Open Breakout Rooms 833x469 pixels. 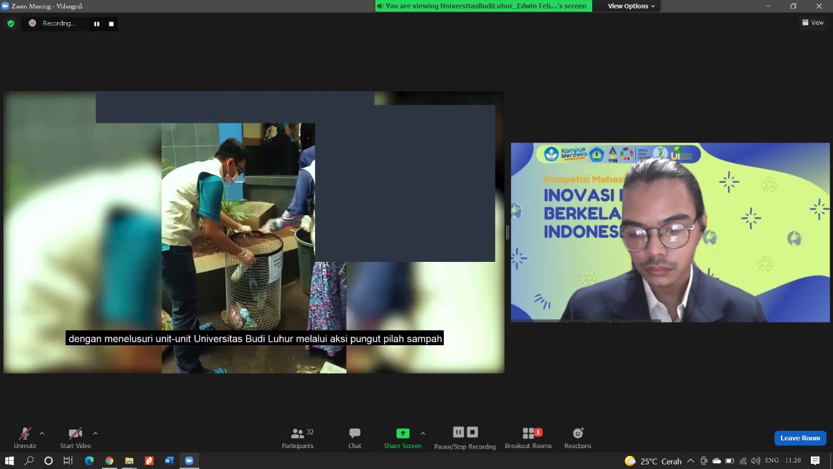coord(528,438)
